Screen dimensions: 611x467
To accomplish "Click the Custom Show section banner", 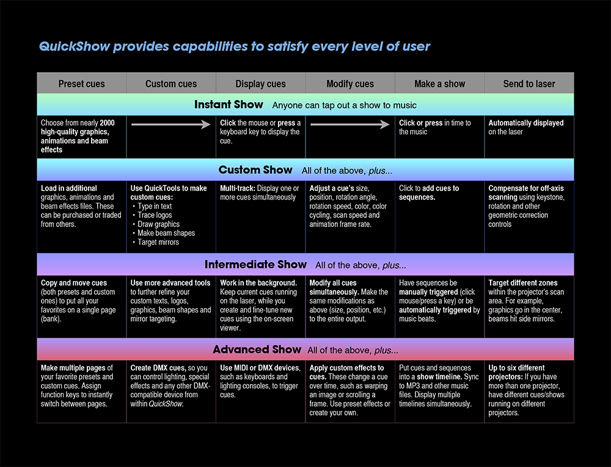I will pyautogui.click(x=305, y=170).
